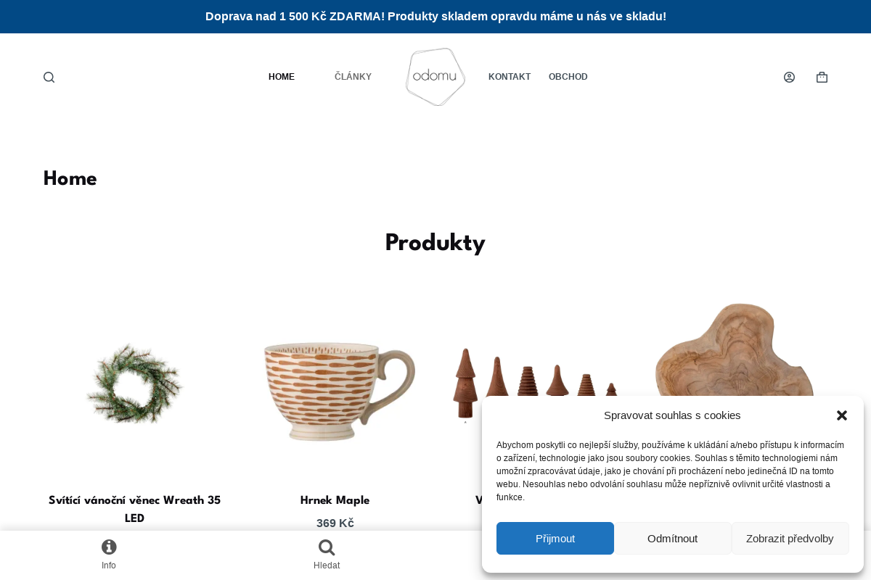This screenshot has width=871, height=580.
Task: Open the KONTAKT menu item
Action: (510, 77)
